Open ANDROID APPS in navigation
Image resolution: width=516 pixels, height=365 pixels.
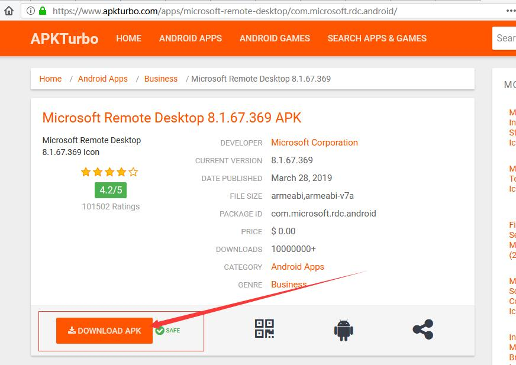pos(191,38)
